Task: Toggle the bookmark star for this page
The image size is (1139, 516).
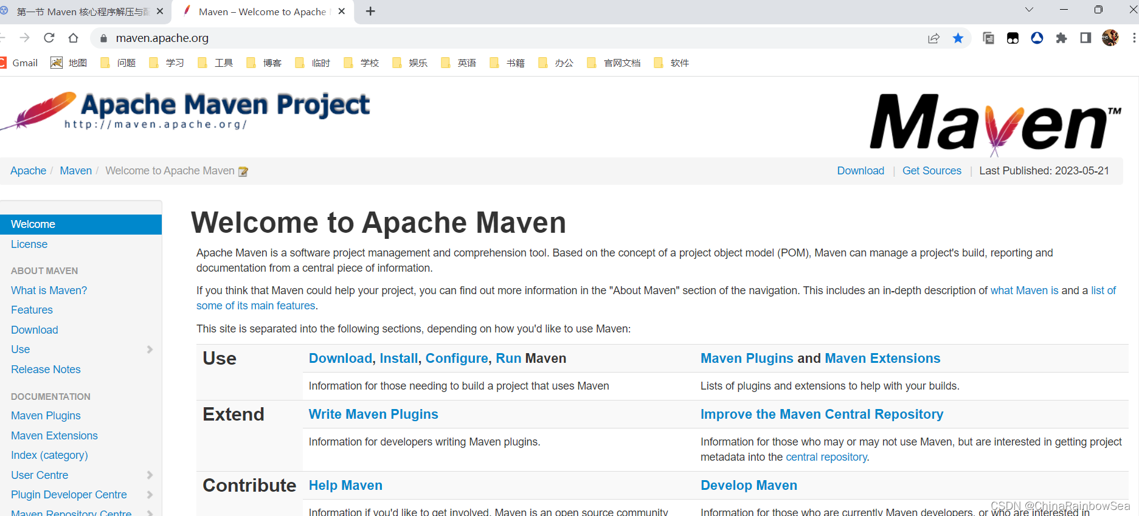Action: click(x=958, y=38)
